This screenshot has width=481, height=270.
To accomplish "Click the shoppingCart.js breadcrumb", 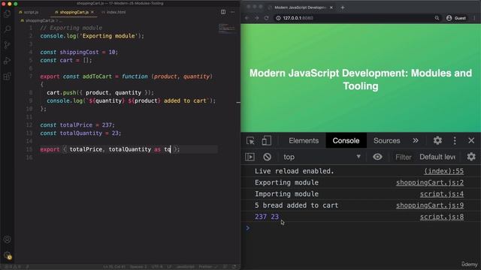I will [38, 20].
